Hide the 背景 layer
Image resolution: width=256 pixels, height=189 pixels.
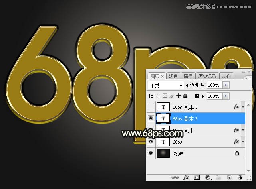pyautogui.click(x=151, y=153)
